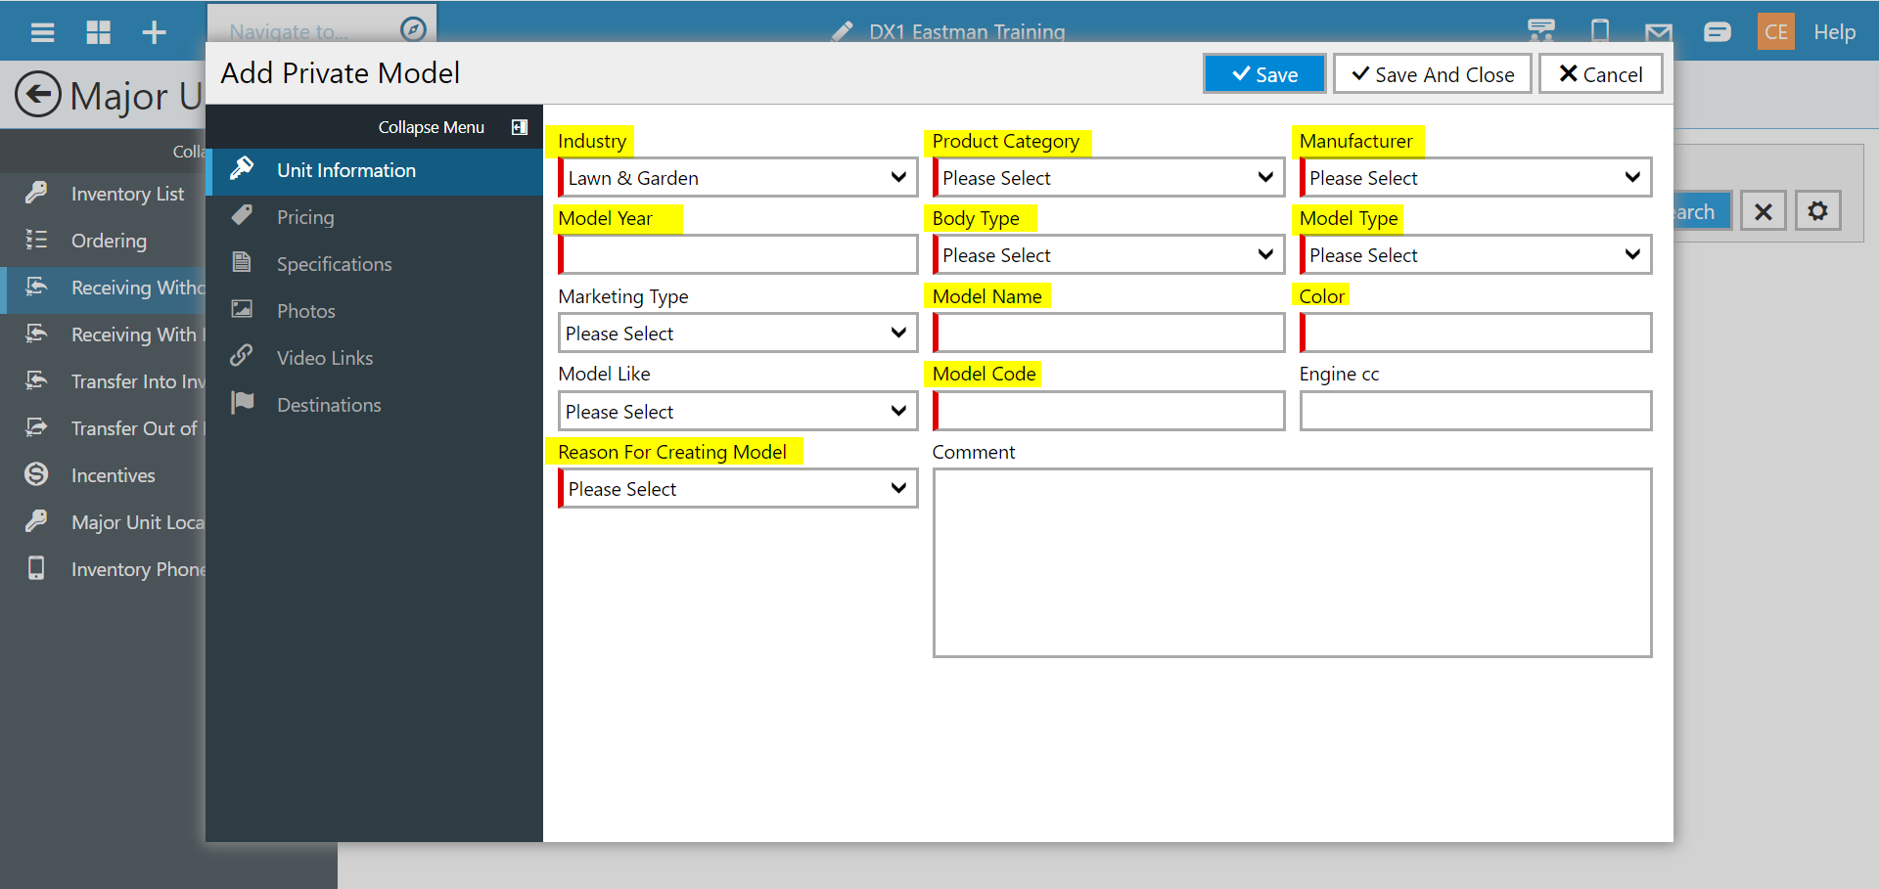Open the Industry dropdown showing Lawn & Garden

click(x=738, y=178)
